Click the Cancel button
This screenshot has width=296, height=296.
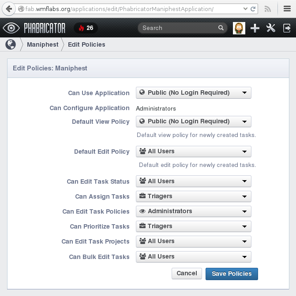(187, 274)
